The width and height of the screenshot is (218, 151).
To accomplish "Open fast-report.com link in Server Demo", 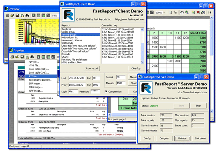I will pos(192,92).
